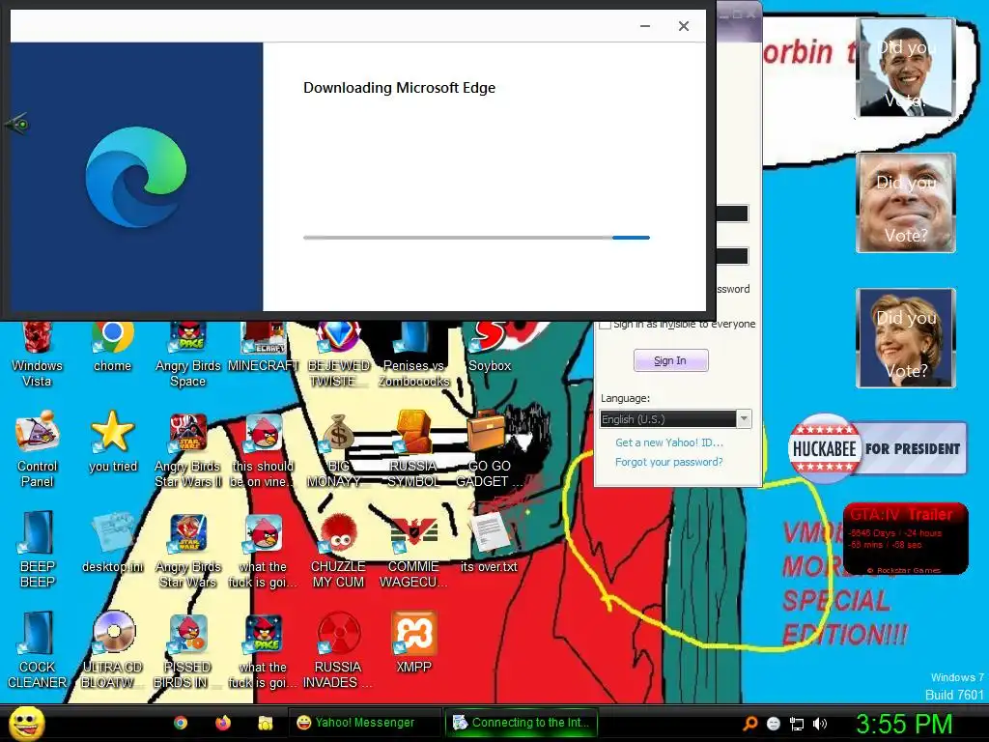Viewport: 989px width, 742px height.
Task: Open the RUSSIA INVADES radiation icon
Action: pyautogui.click(x=339, y=650)
